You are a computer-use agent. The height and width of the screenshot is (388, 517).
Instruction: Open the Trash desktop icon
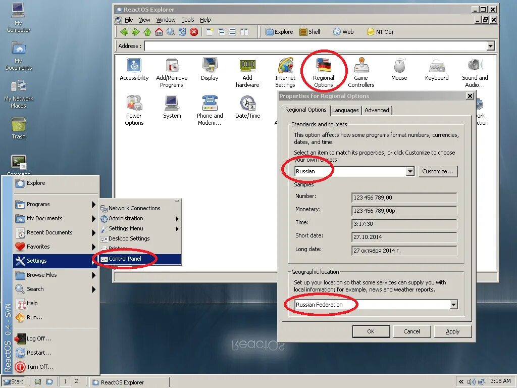tap(19, 128)
